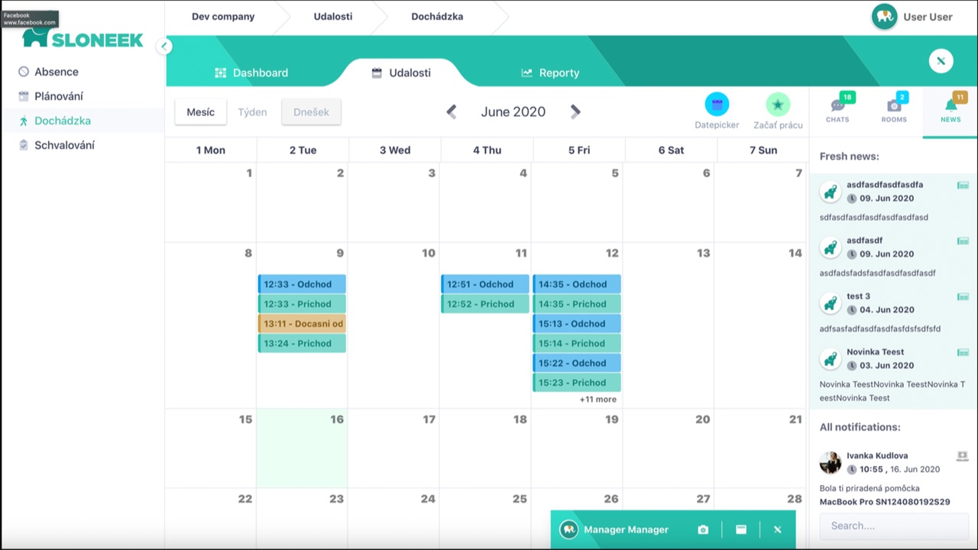
Task: Focus the Search input field
Action: click(893, 526)
